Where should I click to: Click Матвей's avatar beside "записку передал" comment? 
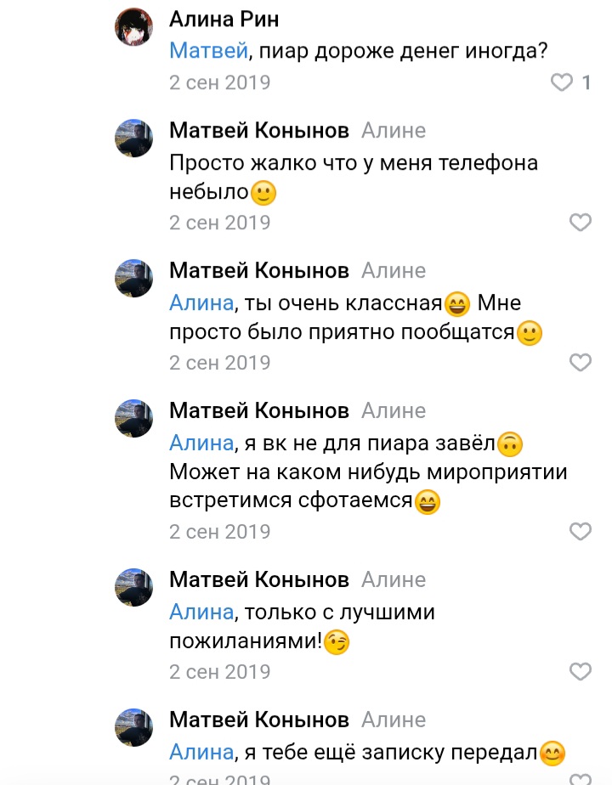coord(133,728)
